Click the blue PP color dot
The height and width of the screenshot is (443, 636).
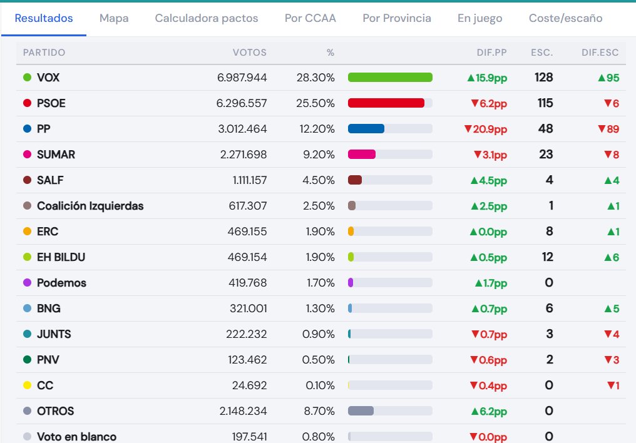click(x=27, y=129)
